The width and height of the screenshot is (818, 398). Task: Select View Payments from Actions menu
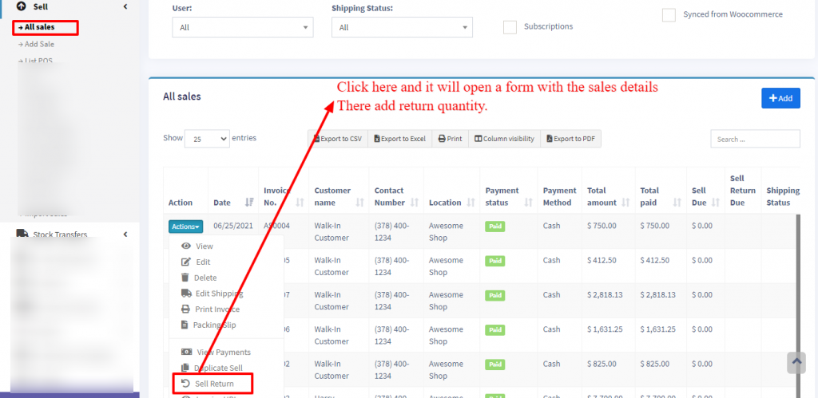click(x=222, y=353)
